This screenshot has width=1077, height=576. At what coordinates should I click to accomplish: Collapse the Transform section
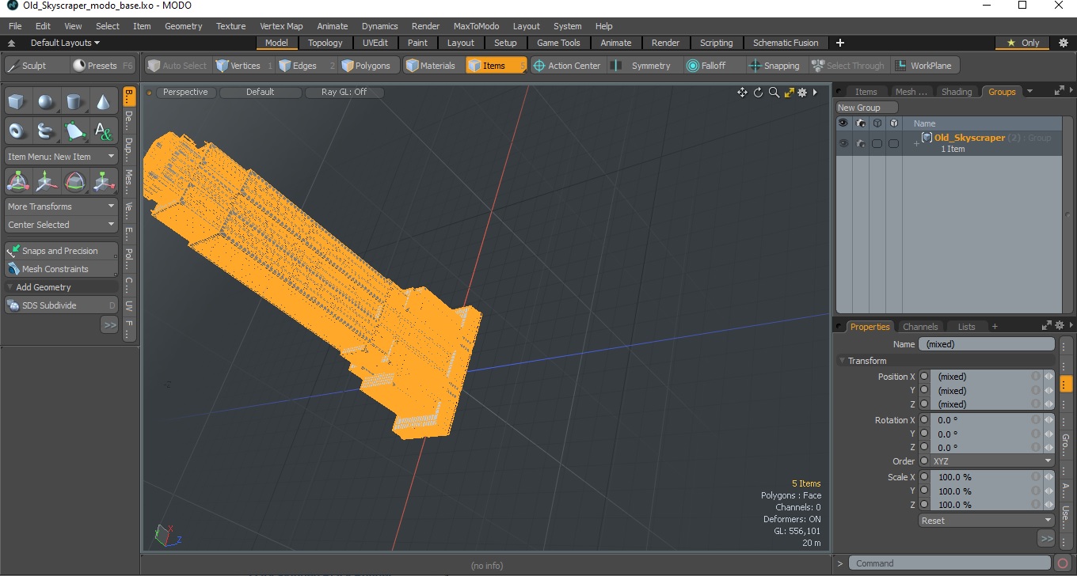(x=843, y=361)
